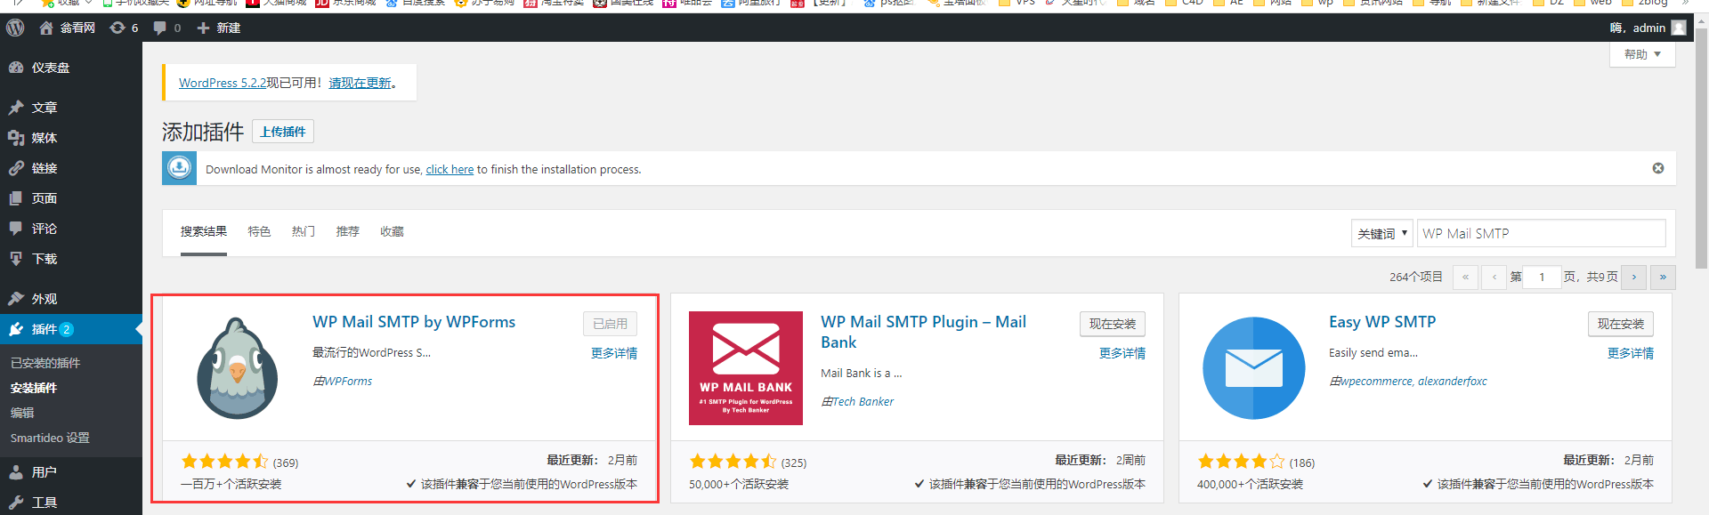Image resolution: width=1709 pixels, height=515 pixels.
Task: Open the 关键词 search type dropdown
Action: [1382, 233]
